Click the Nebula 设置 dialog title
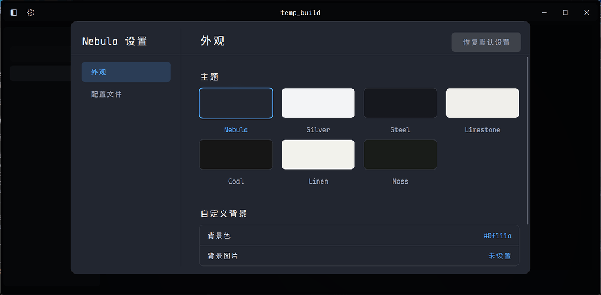Viewport: 601px width, 295px height. [x=115, y=41]
